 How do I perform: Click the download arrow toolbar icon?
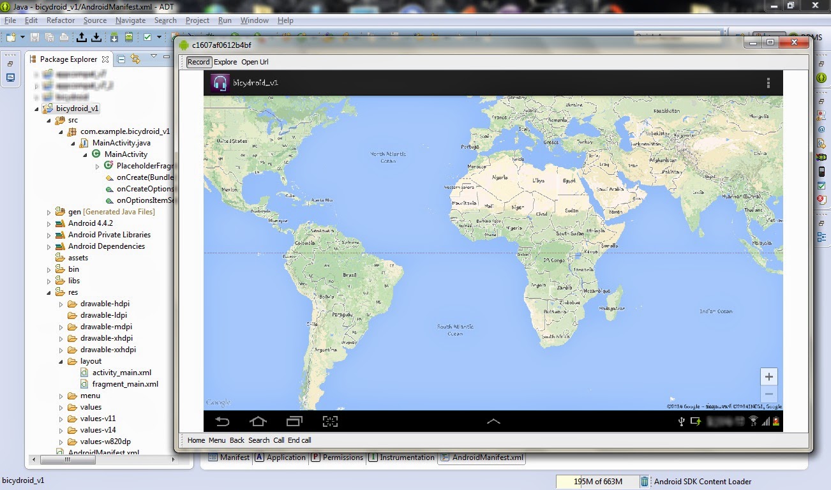(x=96, y=38)
